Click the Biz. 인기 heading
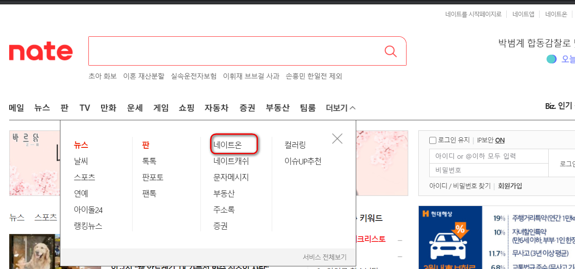The height and width of the screenshot is (269, 575). coord(559,106)
